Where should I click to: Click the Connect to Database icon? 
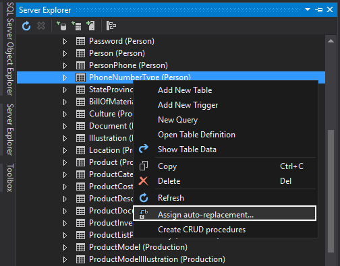click(x=61, y=26)
